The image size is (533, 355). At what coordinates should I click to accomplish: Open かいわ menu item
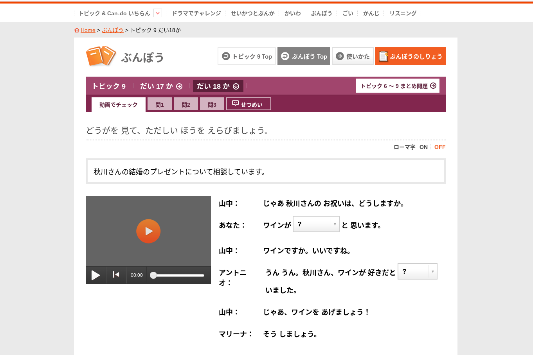coord(293,13)
